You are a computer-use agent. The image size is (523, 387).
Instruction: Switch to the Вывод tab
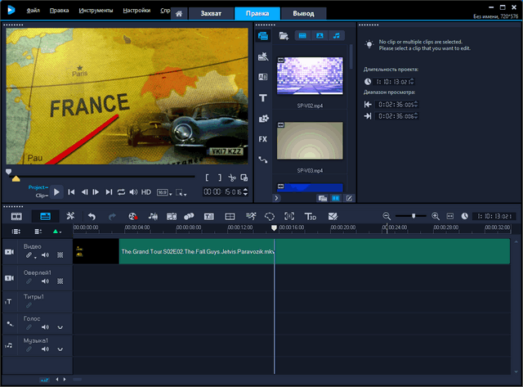pos(303,14)
